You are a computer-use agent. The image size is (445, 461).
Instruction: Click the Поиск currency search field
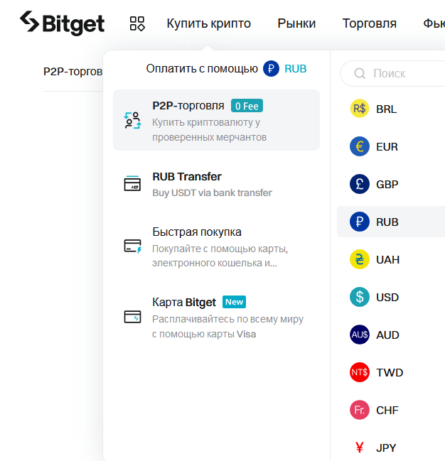392,73
